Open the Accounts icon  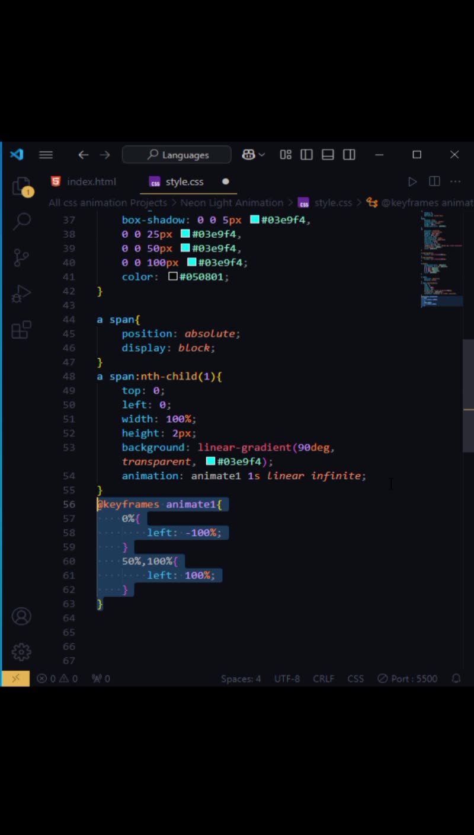21,616
